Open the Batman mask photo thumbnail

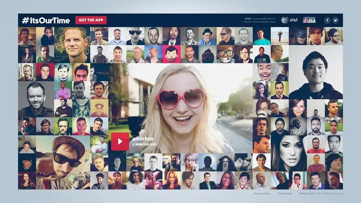[x=298, y=36]
